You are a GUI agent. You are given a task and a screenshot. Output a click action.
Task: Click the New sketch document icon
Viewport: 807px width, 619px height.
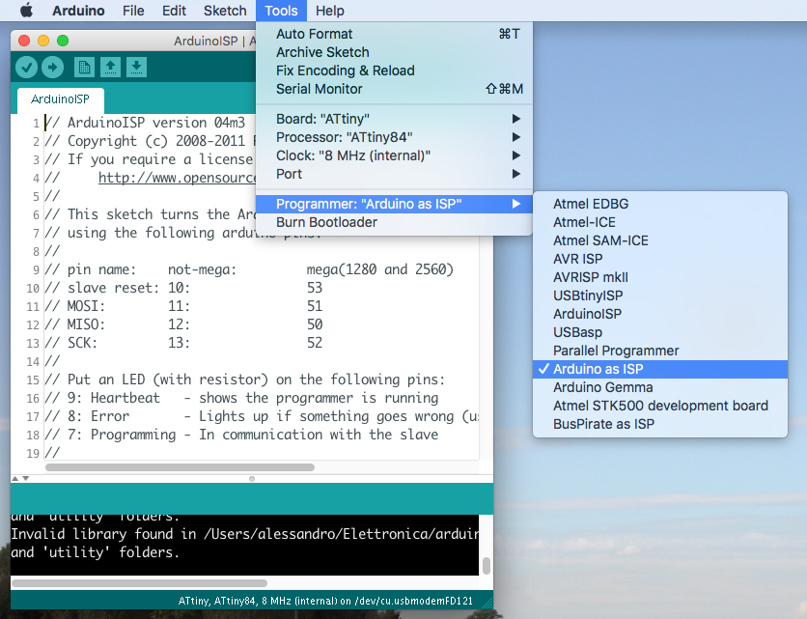(x=85, y=67)
